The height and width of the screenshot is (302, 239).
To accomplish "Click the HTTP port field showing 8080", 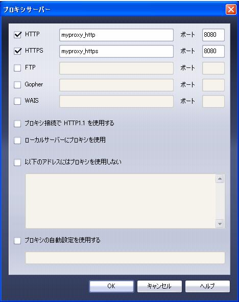I will 213,35.
